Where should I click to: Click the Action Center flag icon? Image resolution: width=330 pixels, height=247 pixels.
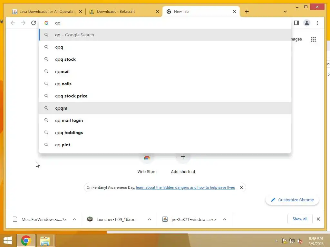pos(284,241)
